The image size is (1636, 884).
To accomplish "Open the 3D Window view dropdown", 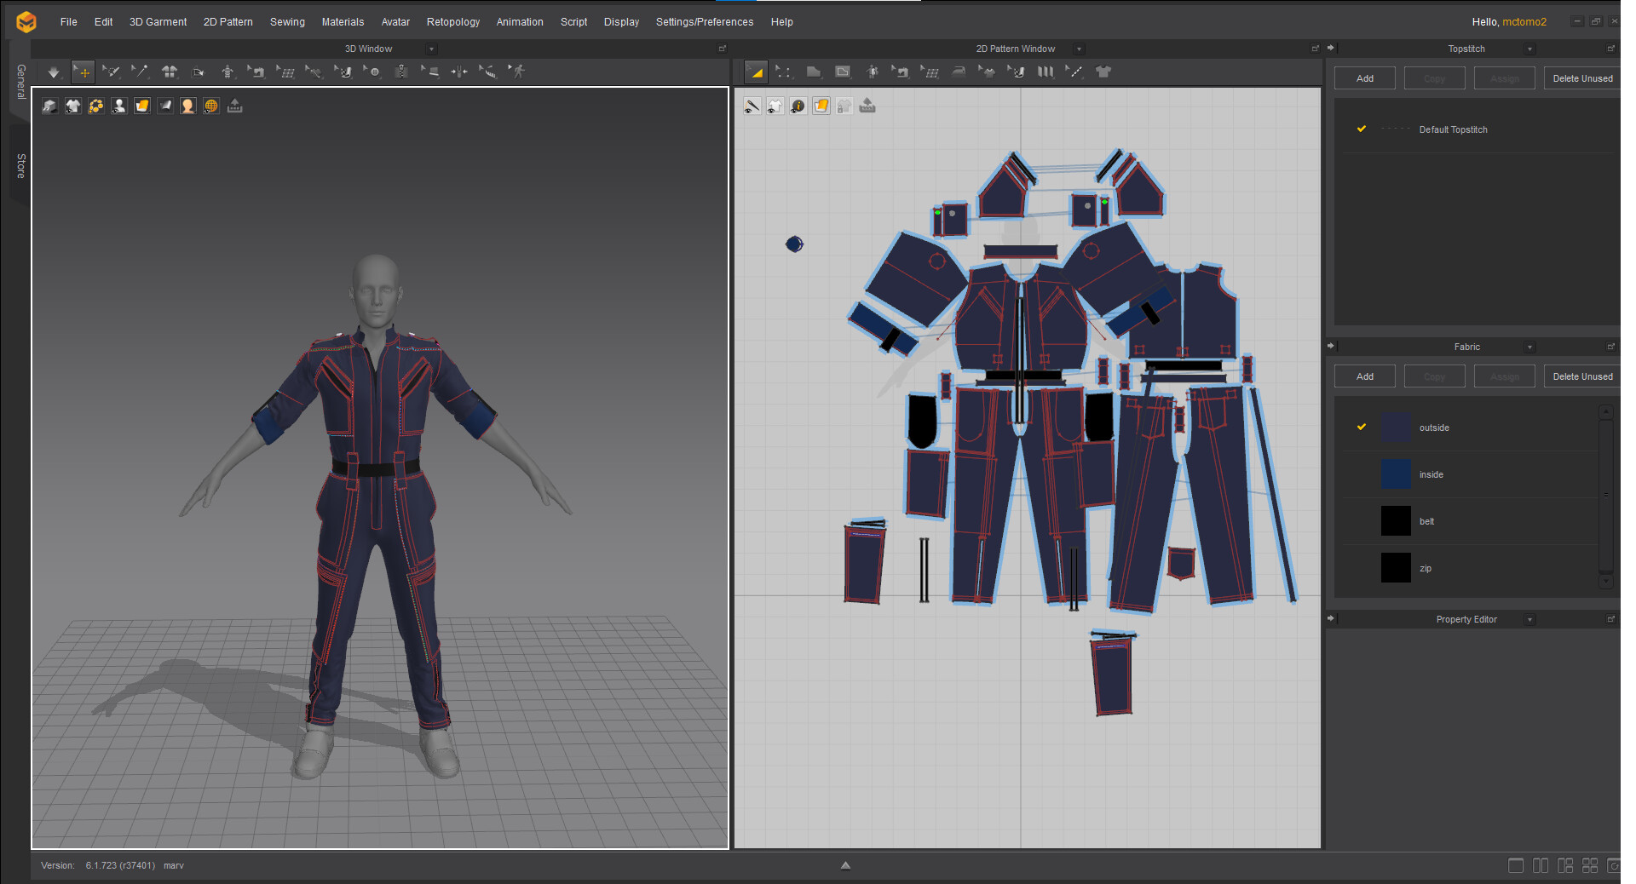I will (x=432, y=49).
